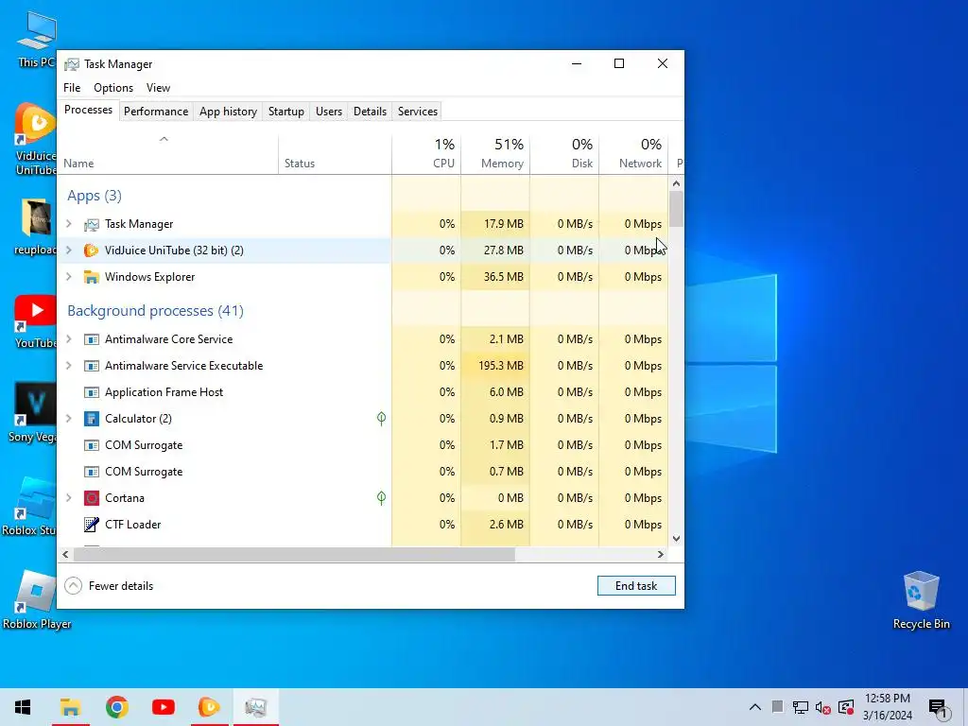The width and height of the screenshot is (968, 726).
Task: Show hidden system tray icons
Action: [x=755, y=707]
